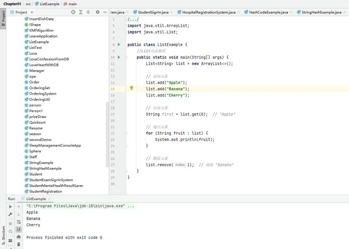Click the Chapter01 breadcrumb
The width and height of the screenshot is (349, 249).
pyautogui.click(x=12, y=4)
